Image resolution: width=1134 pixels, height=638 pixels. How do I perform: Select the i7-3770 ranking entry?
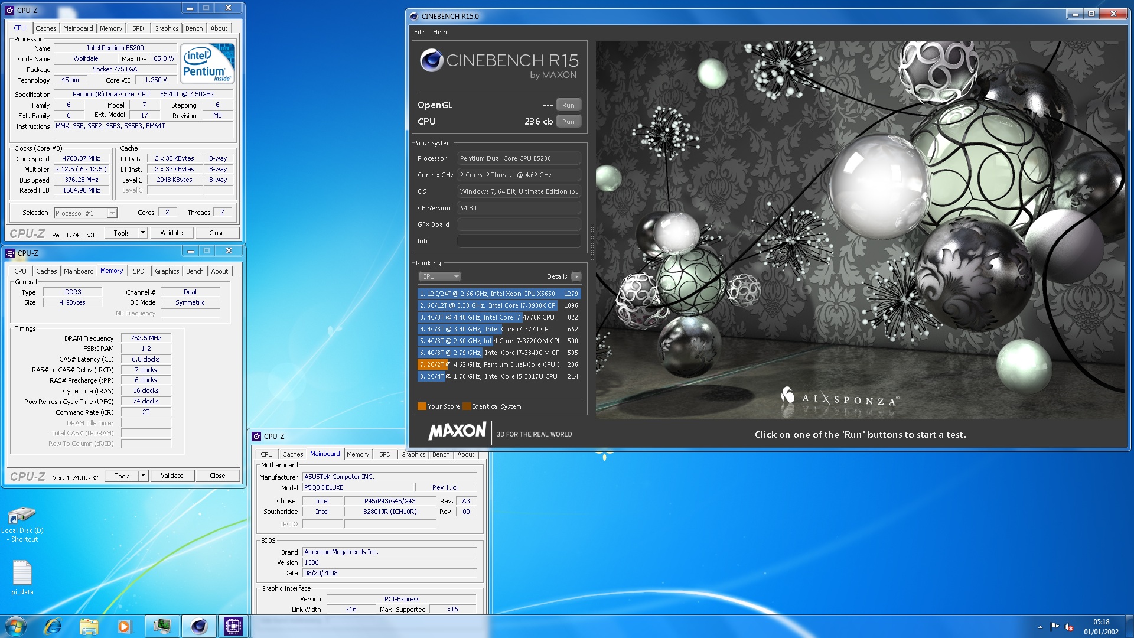498,329
